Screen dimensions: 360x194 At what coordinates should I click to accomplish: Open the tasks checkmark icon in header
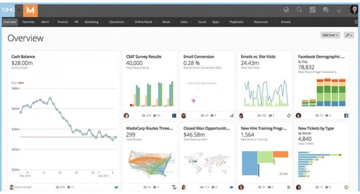pos(312,10)
